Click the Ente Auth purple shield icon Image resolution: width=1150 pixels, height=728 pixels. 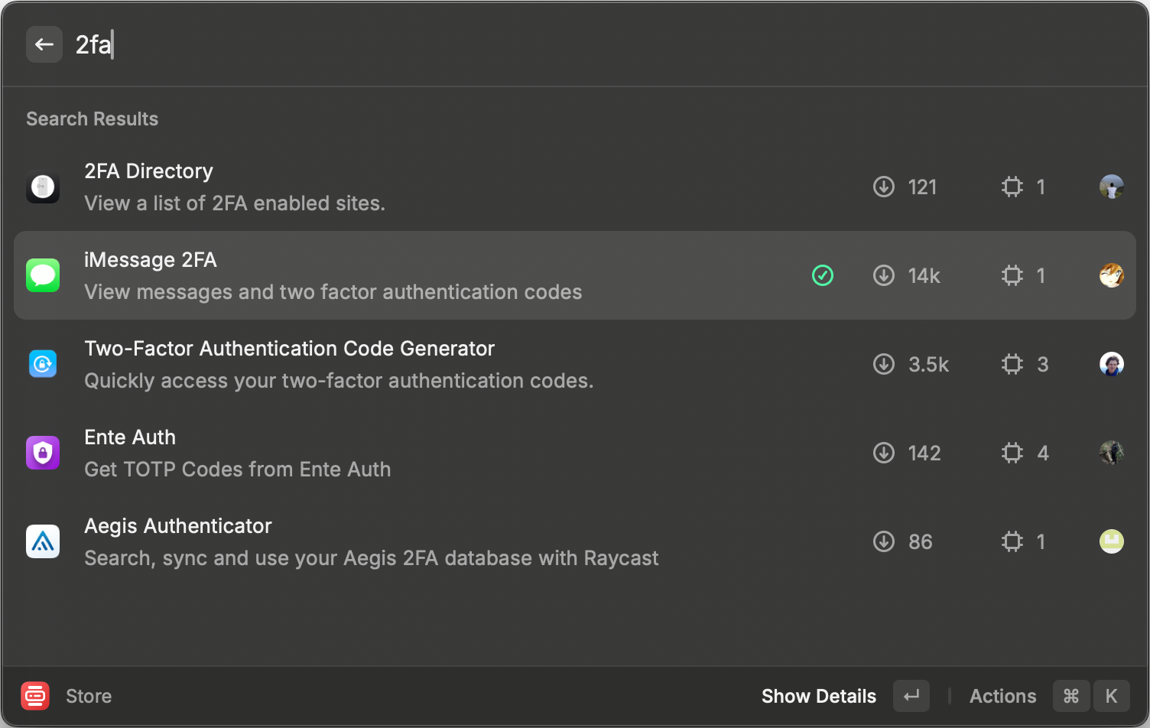click(x=43, y=453)
